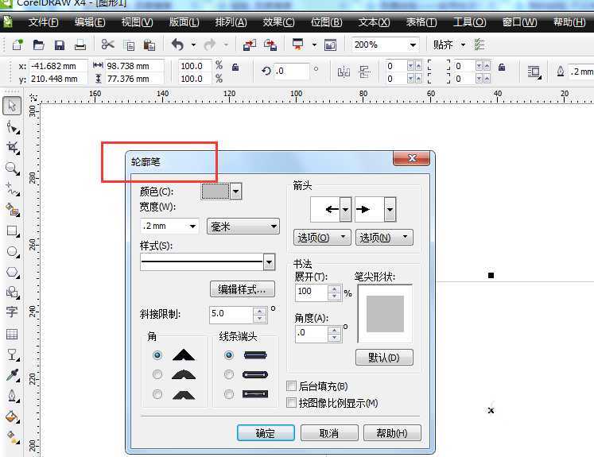The width and height of the screenshot is (594, 457).
Task: Open the 200% zoom level dropdown
Action: coord(412,45)
